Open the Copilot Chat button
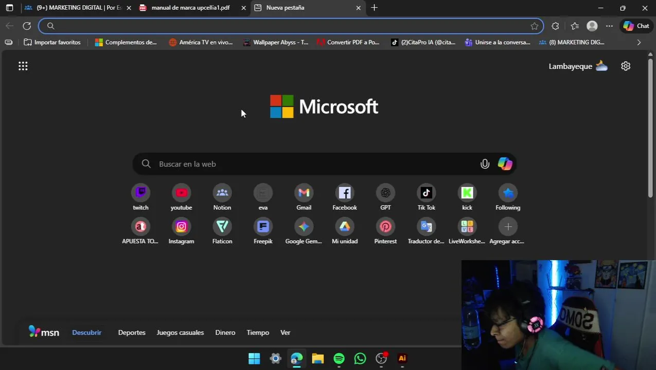Screen dimensions: 656x370 (636, 26)
